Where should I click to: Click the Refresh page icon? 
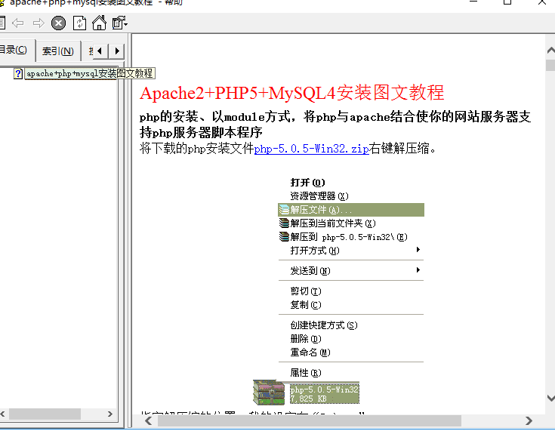pos(79,23)
